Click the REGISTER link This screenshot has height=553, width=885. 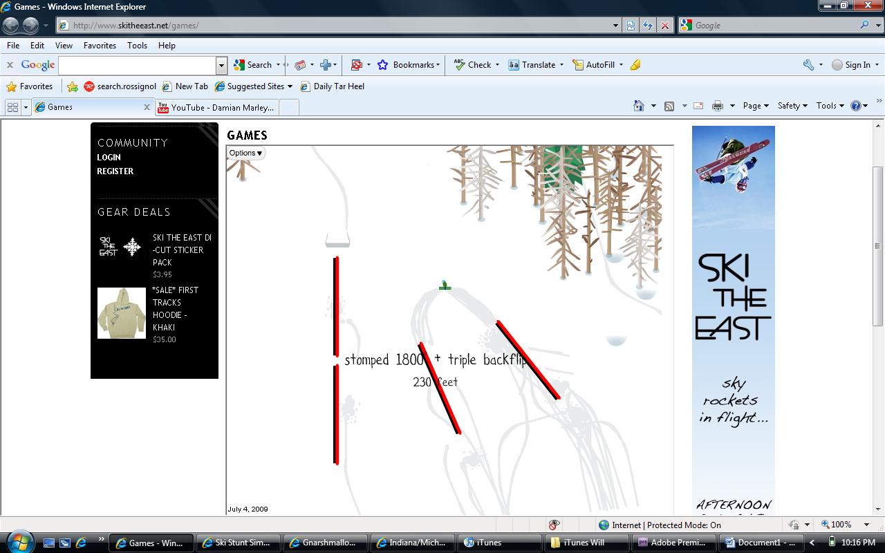click(115, 171)
